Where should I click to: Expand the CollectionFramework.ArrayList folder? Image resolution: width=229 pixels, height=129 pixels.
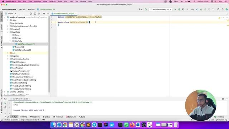click(x=8, y=26)
